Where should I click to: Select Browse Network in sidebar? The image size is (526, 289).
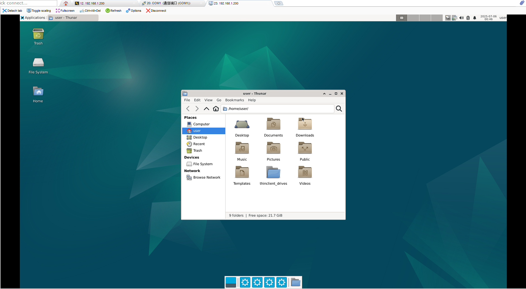[x=204, y=177]
